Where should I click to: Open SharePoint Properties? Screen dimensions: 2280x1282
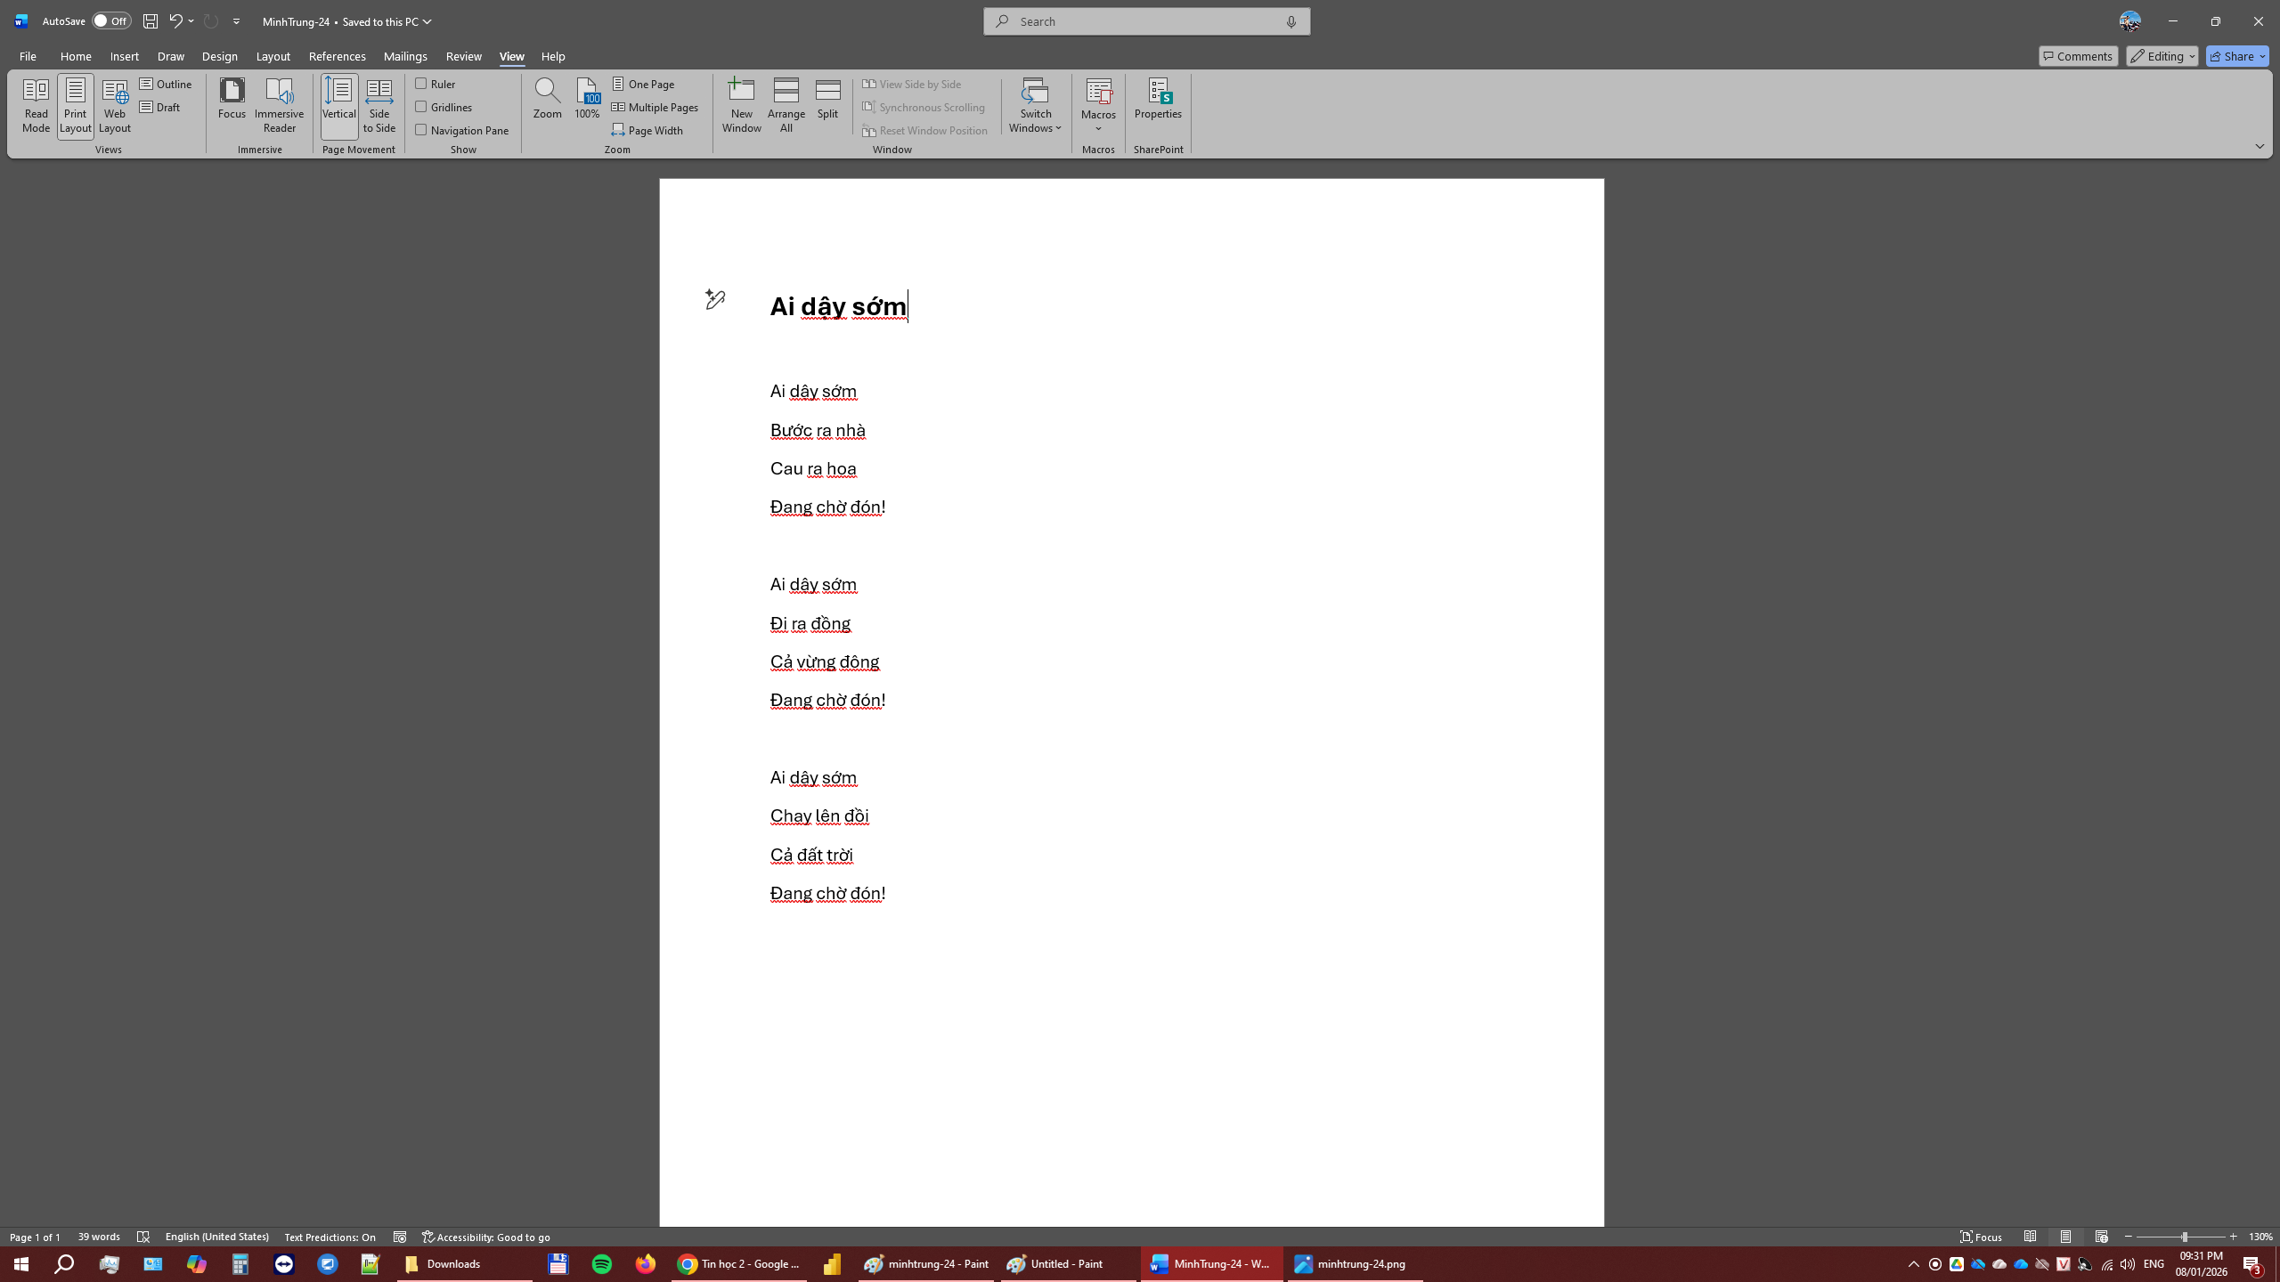coord(1158,98)
